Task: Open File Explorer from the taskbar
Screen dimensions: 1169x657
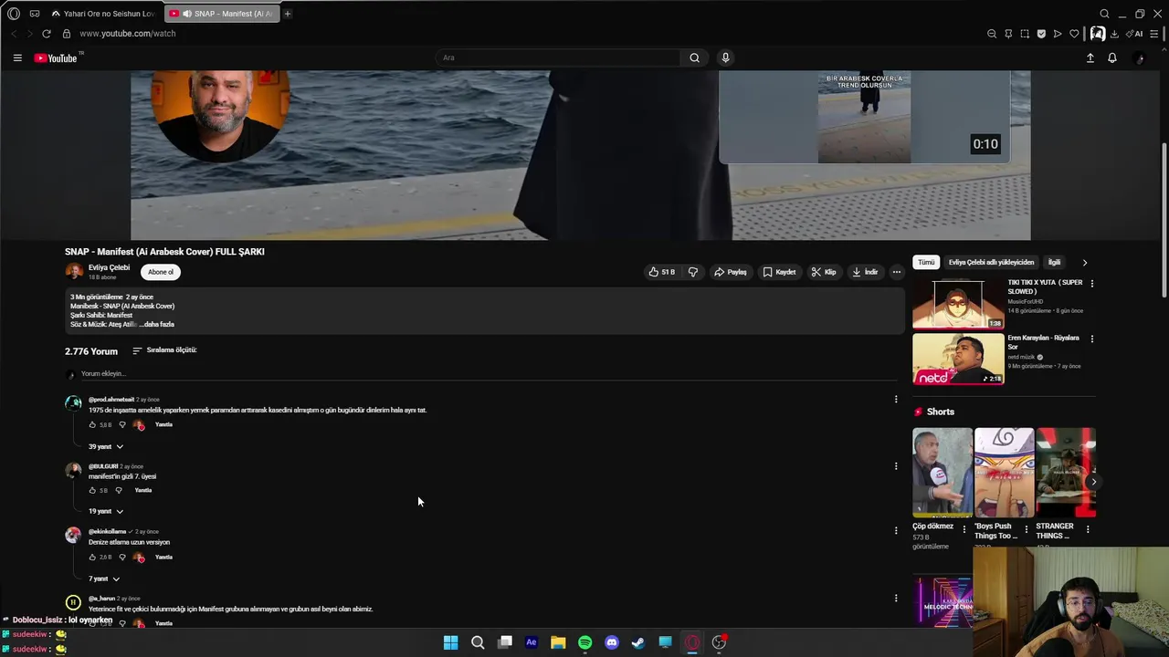Action: (558, 642)
